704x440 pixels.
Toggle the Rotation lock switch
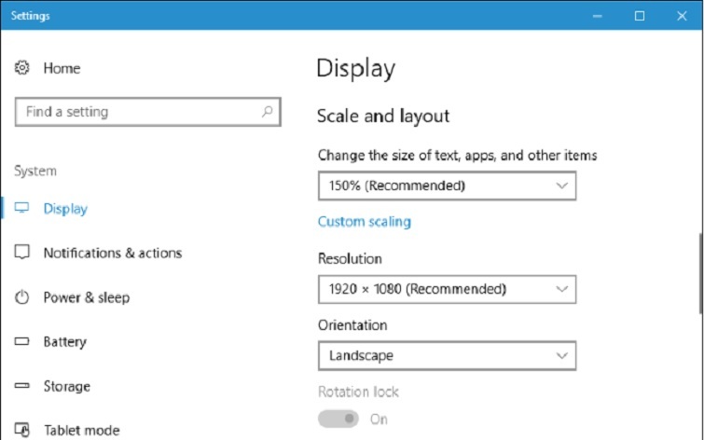[x=338, y=419]
